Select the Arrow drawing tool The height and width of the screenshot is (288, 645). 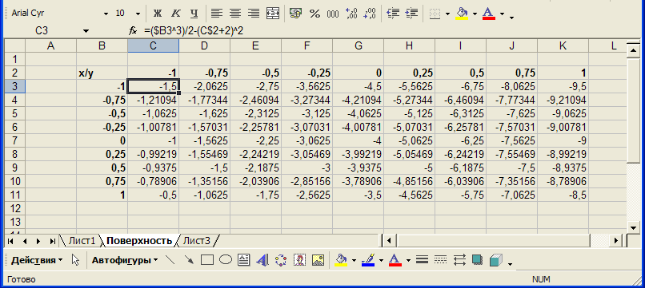point(189,260)
